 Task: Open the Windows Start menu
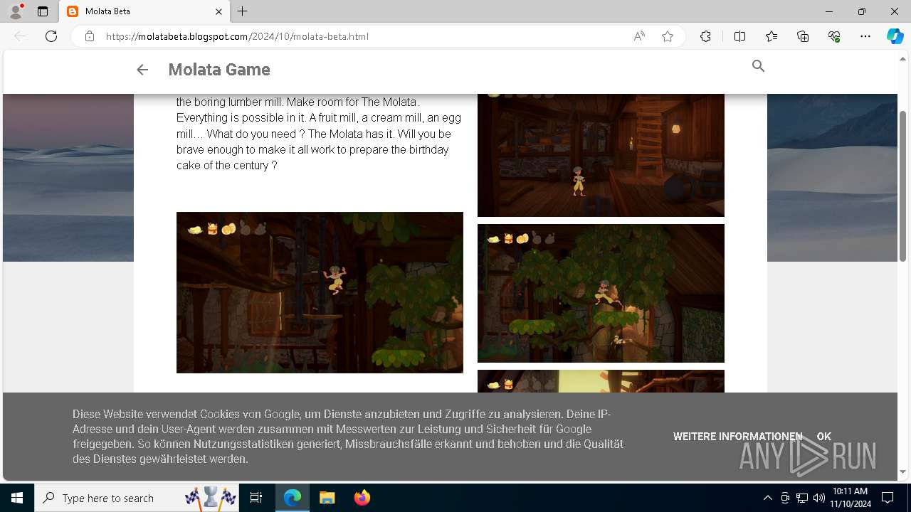17,498
